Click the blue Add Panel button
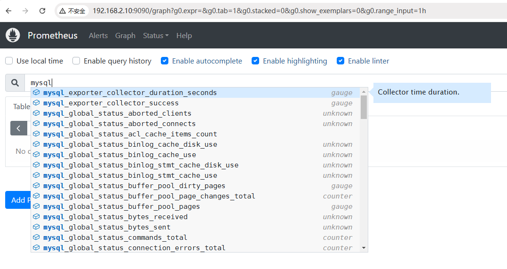Screen dimensions: 507x269 (x=18, y=200)
